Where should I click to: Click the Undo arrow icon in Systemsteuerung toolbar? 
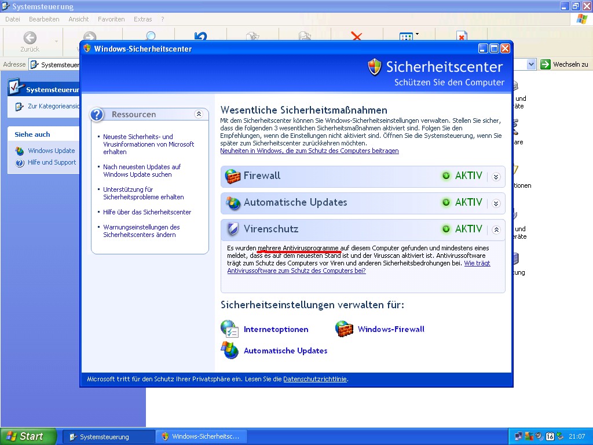pyautogui.click(x=200, y=37)
